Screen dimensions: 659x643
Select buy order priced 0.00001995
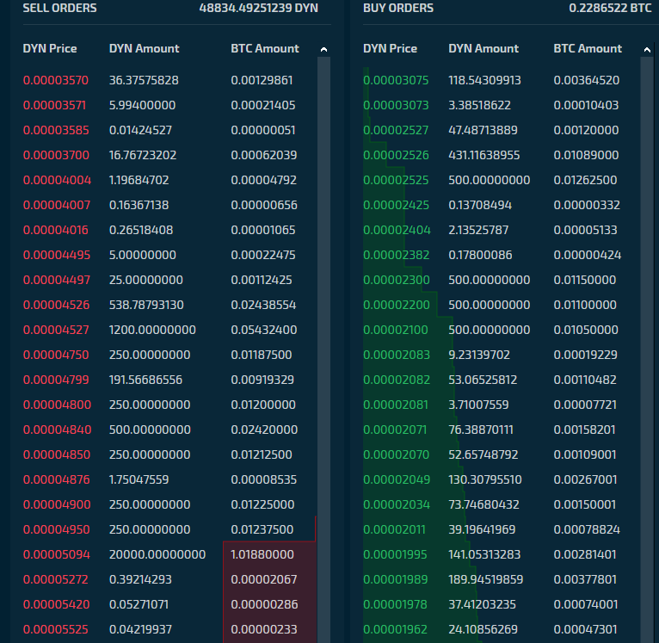pyautogui.click(x=502, y=554)
